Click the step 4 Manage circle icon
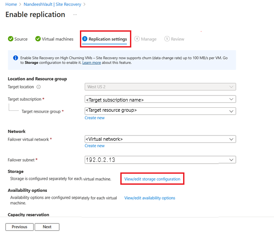The image size is (274, 234). 137,39
